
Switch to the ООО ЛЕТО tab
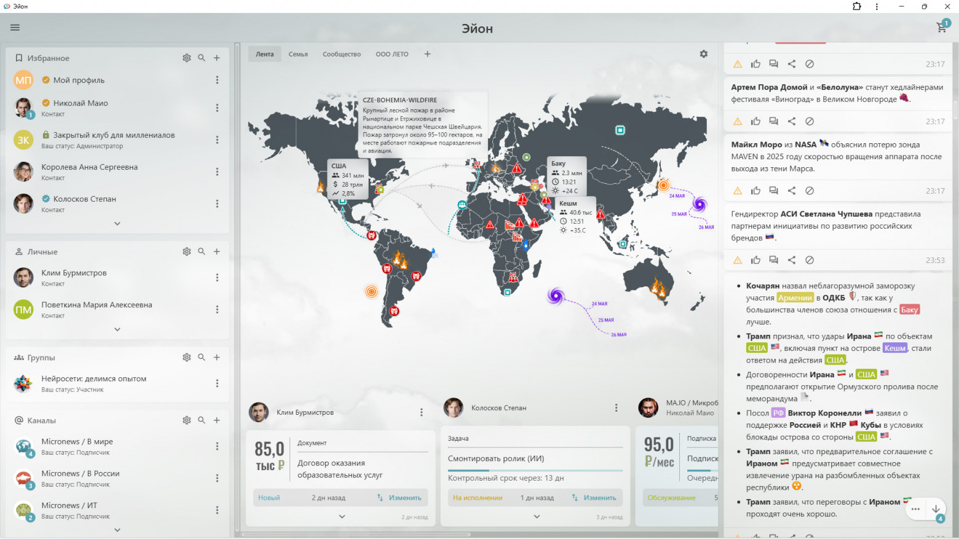click(392, 54)
